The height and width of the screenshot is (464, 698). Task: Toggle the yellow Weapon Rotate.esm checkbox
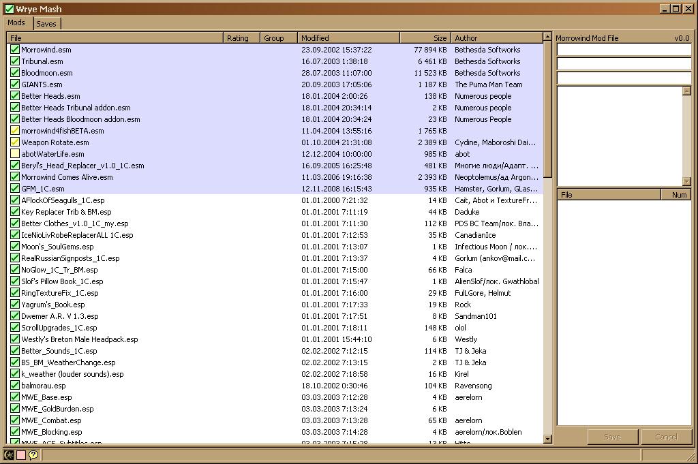15,142
